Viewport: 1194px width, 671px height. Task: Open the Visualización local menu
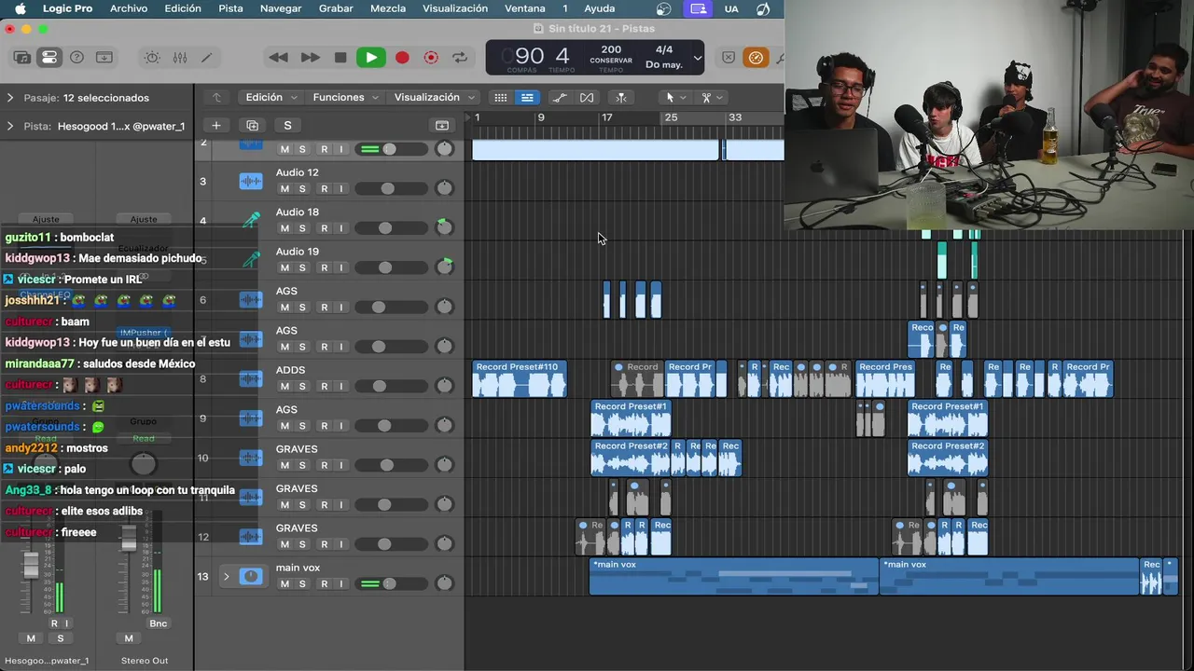coord(434,97)
